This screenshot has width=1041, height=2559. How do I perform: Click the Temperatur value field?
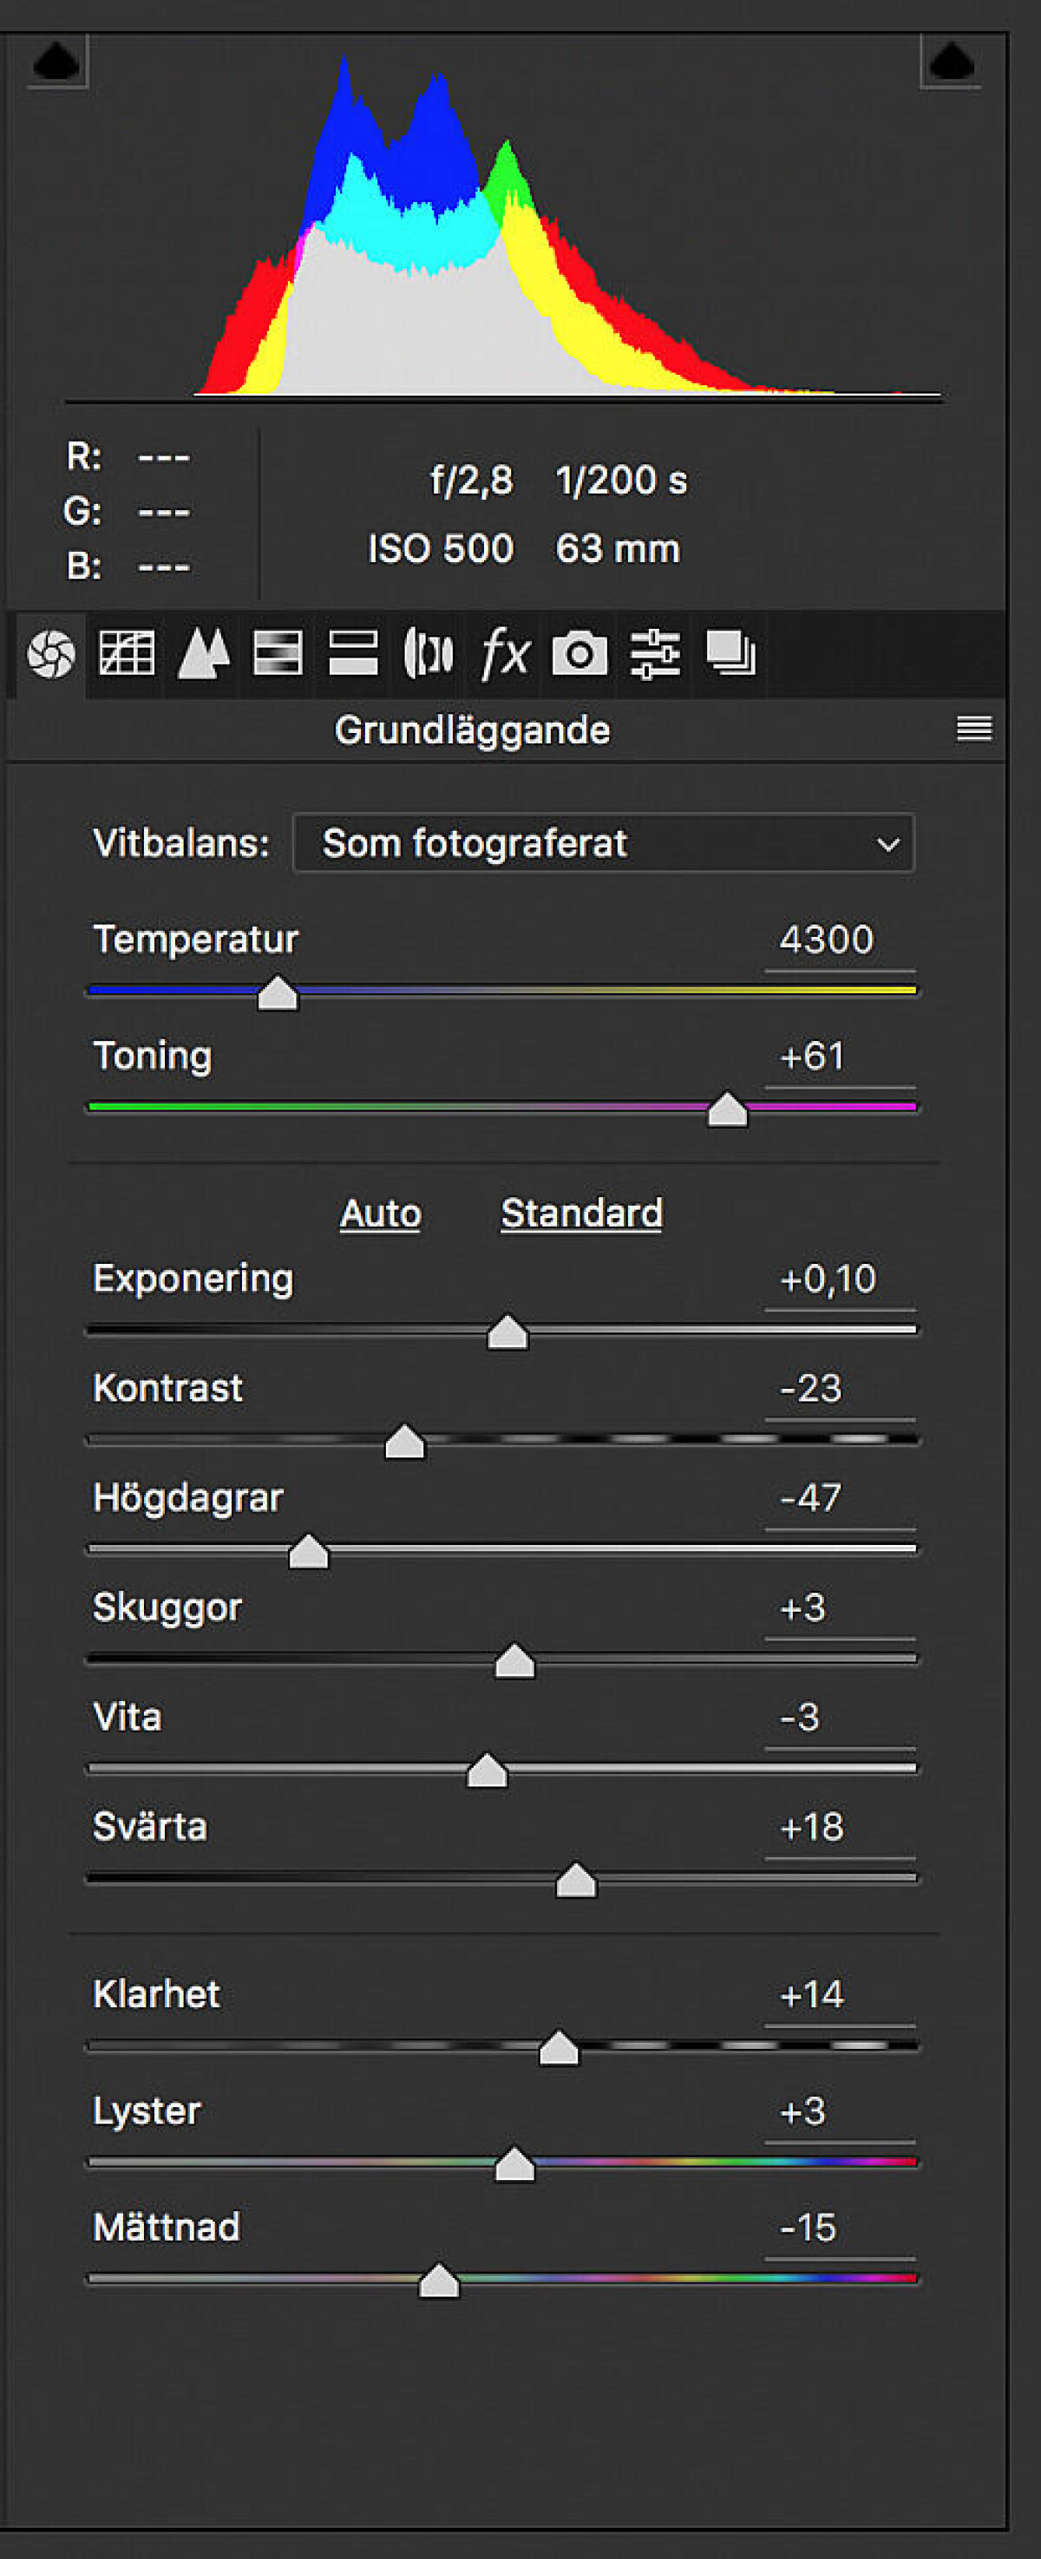(x=840, y=940)
